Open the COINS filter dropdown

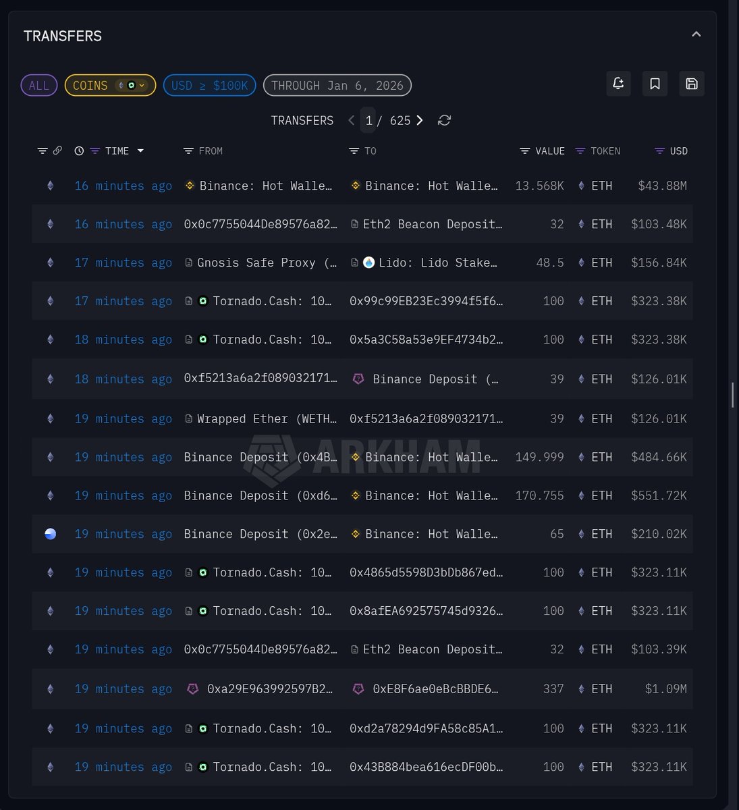tap(110, 86)
